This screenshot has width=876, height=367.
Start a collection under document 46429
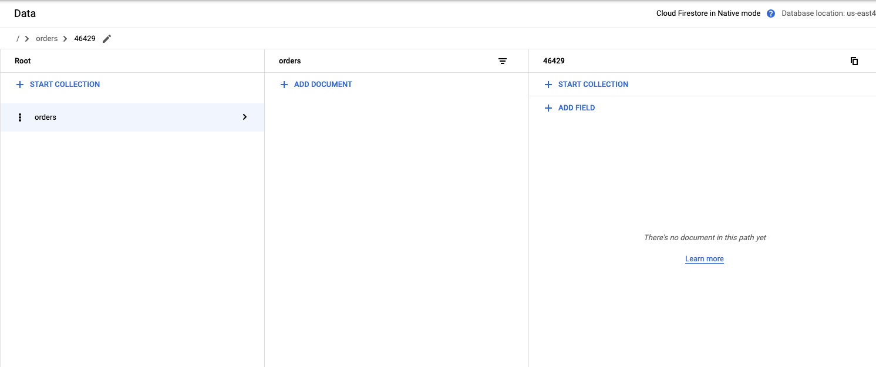[x=593, y=85]
